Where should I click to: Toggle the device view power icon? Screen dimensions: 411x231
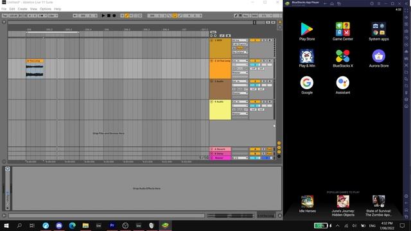click(x=7, y=169)
